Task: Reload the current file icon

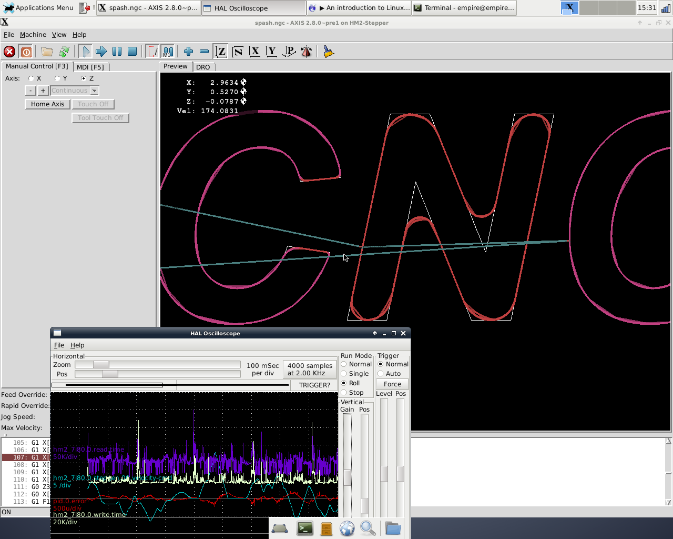Action: [64, 52]
